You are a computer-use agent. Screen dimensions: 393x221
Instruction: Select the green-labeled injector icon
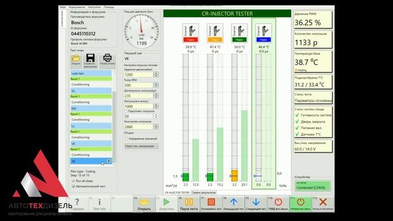[x=239, y=33]
